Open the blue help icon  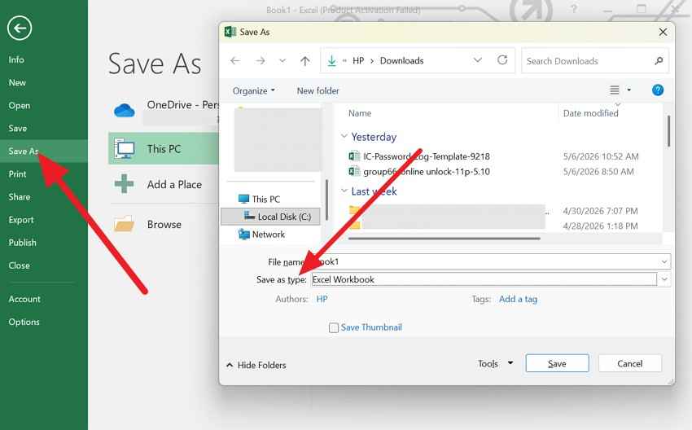click(x=658, y=90)
